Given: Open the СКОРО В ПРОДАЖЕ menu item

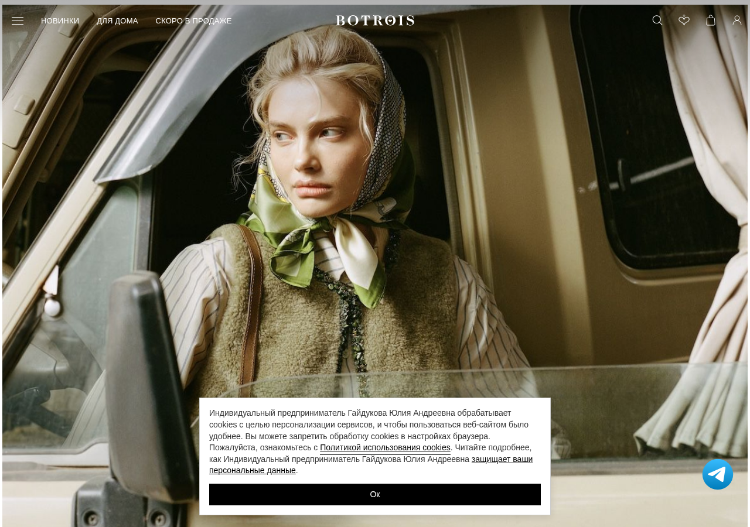Looking at the screenshot, I should pos(193,21).
